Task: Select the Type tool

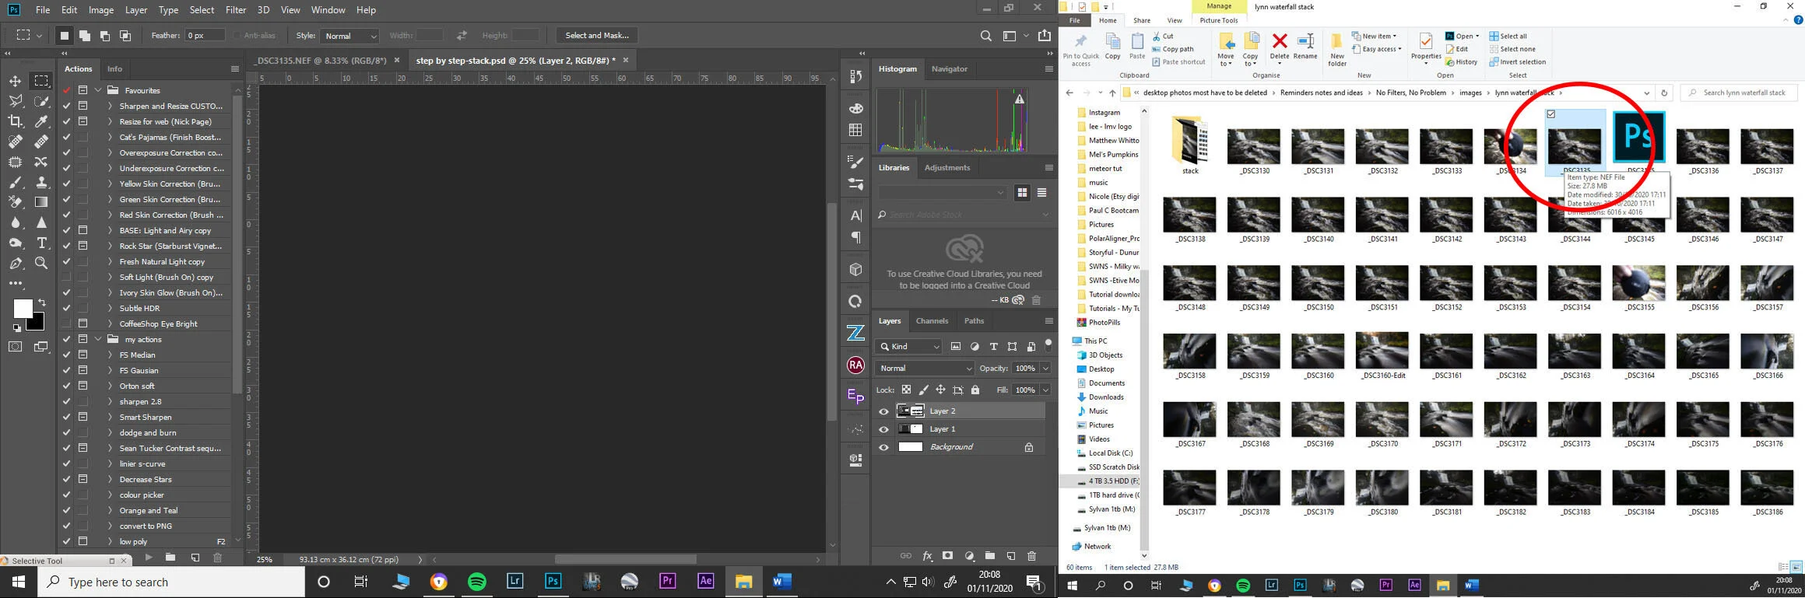Action: [x=41, y=243]
